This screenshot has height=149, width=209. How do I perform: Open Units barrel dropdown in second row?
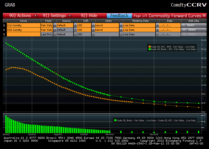(x=93, y=30)
